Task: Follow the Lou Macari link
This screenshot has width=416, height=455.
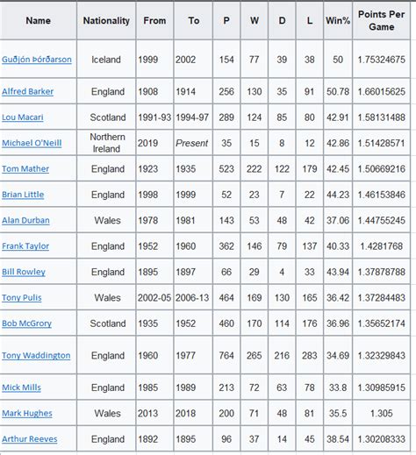Action: tap(23, 117)
